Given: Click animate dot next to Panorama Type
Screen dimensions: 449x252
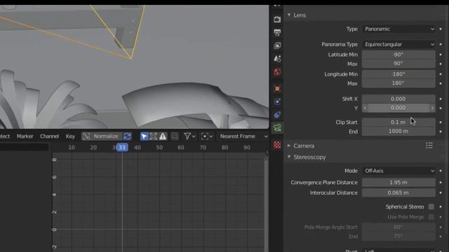Looking at the screenshot, I should tap(441, 44).
